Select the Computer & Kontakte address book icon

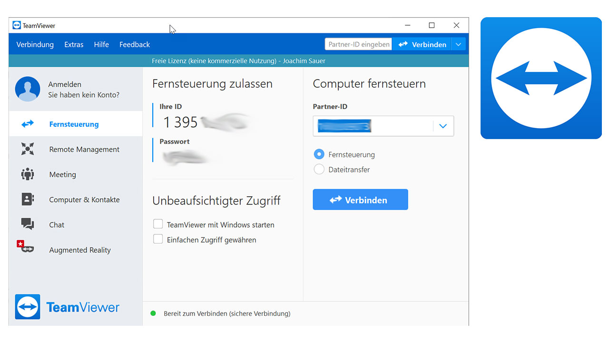[x=28, y=200]
